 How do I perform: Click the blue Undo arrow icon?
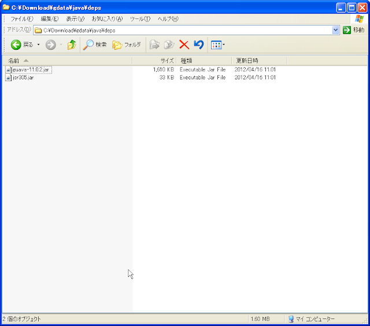(x=199, y=45)
